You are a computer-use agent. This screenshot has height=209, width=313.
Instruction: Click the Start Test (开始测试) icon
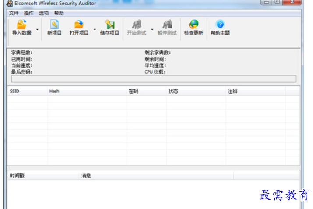point(137,25)
